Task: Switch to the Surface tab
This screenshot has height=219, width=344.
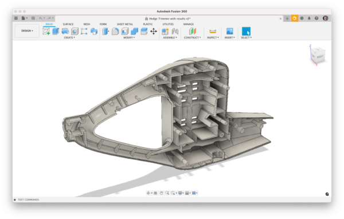Action: (68, 24)
